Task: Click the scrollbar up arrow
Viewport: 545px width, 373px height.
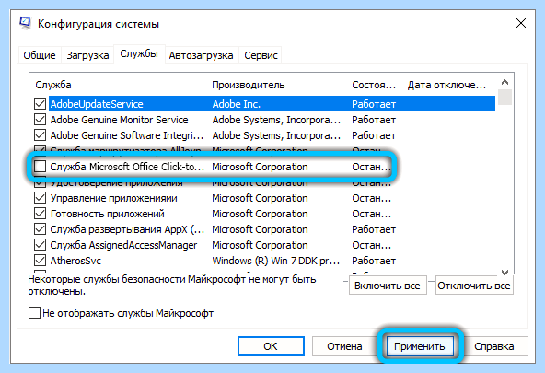Action: pyautogui.click(x=505, y=82)
